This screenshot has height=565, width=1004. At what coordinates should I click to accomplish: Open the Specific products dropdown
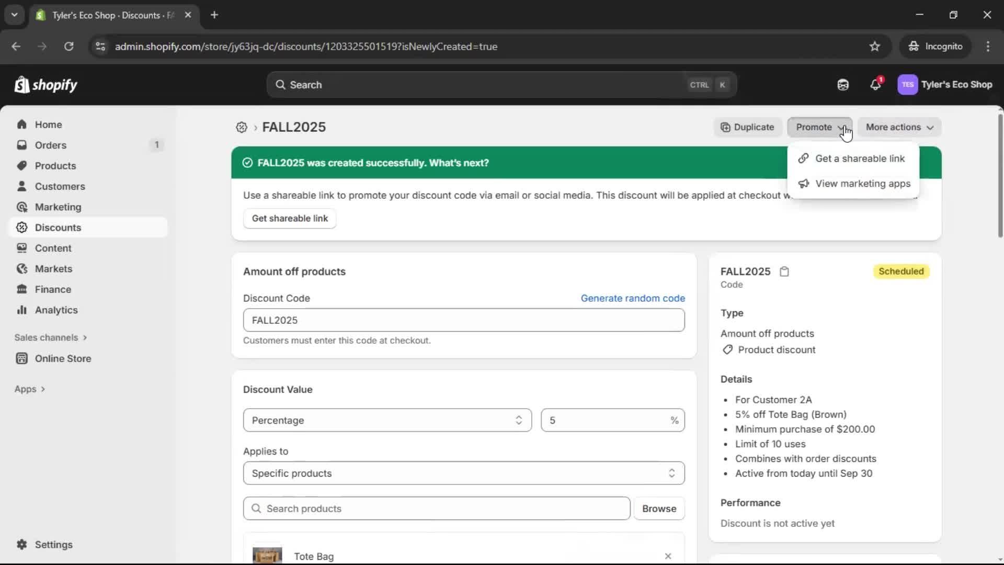pos(463,473)
